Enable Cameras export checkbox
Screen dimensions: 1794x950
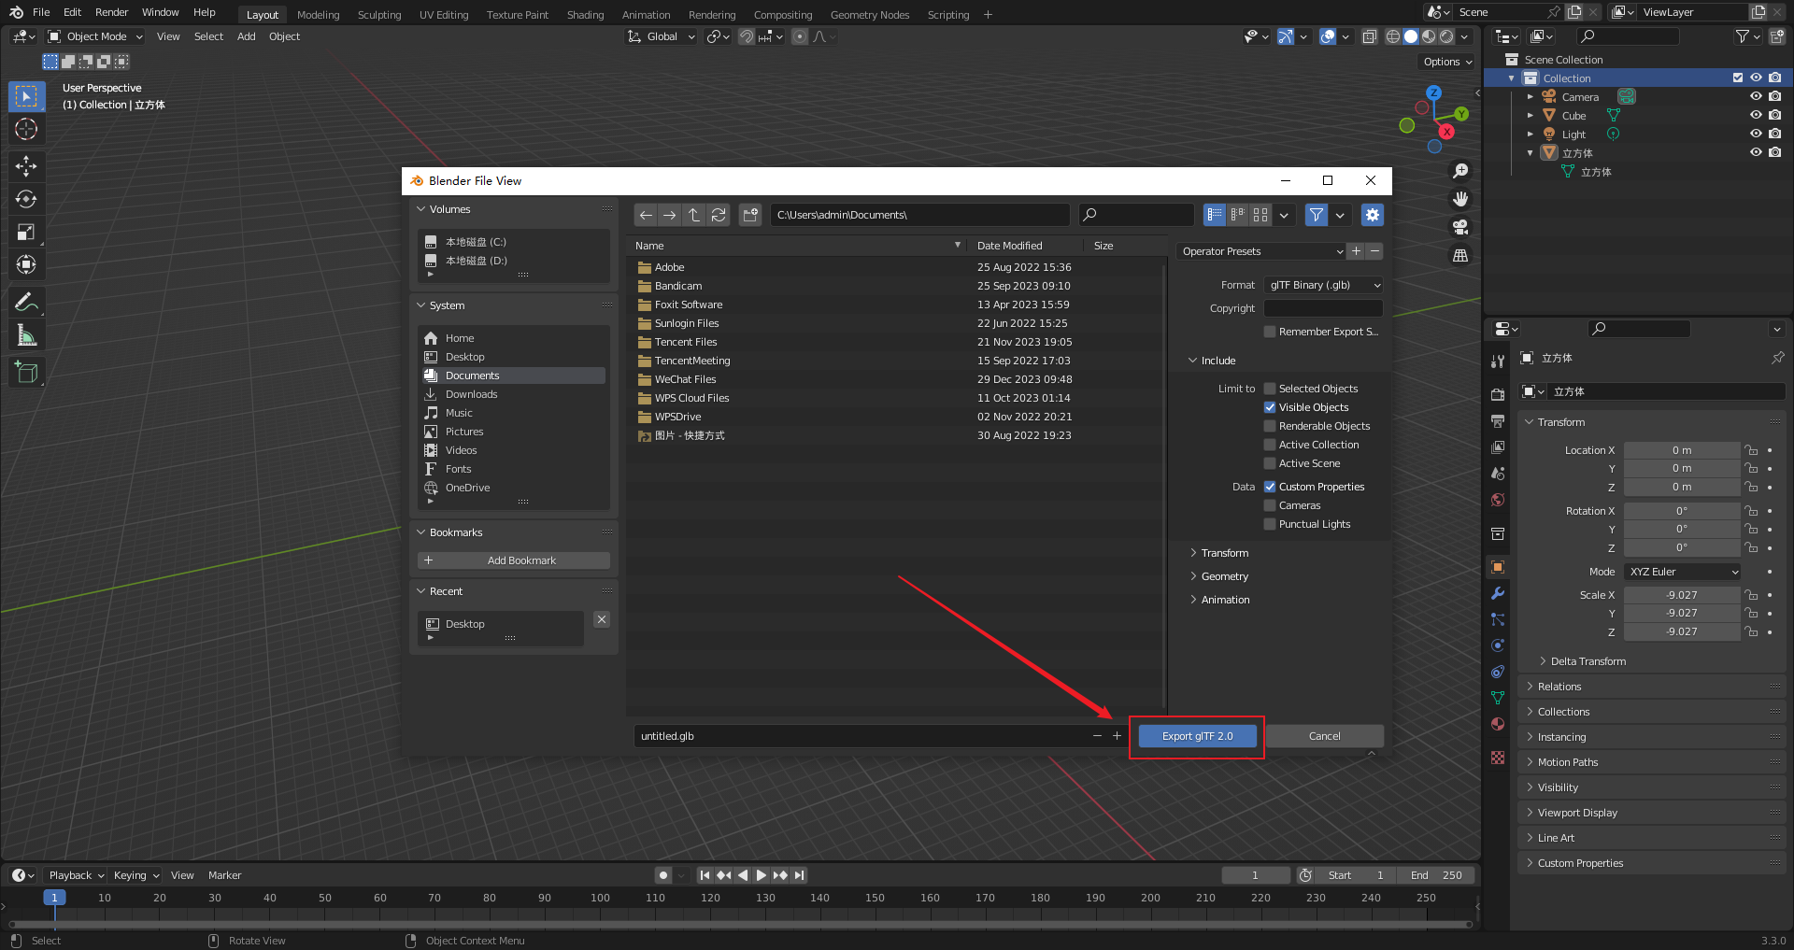(1270, 505)
